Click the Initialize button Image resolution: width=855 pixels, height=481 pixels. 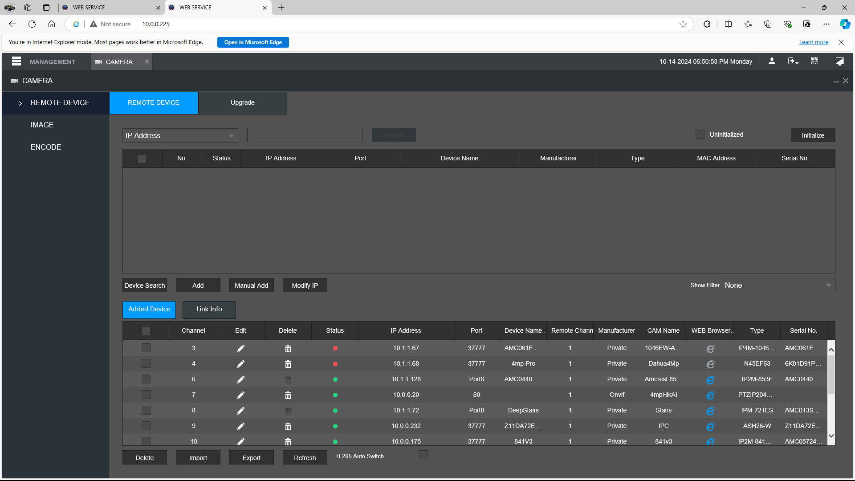coord(813,135)
